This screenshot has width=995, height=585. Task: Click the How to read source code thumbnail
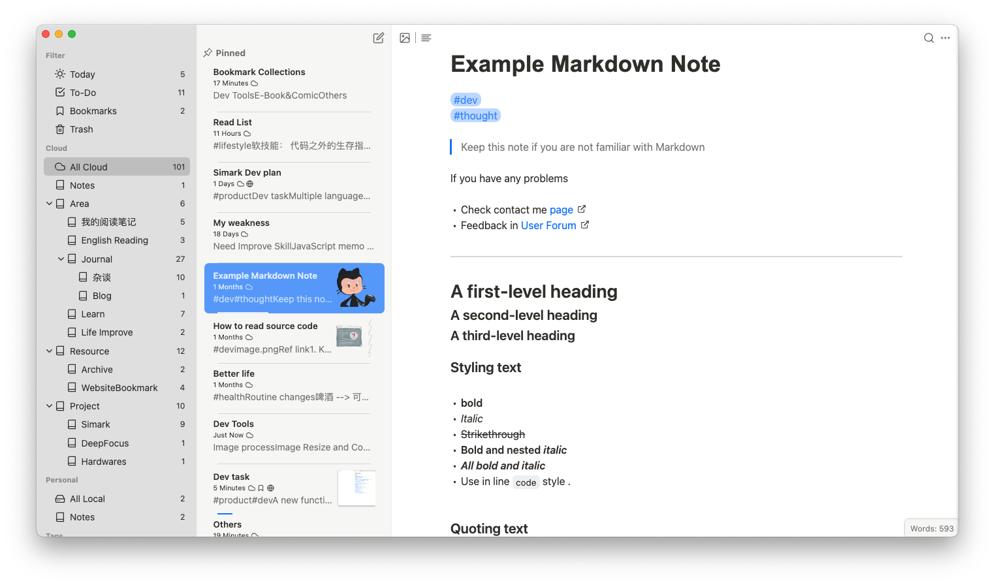click(349, 338)
